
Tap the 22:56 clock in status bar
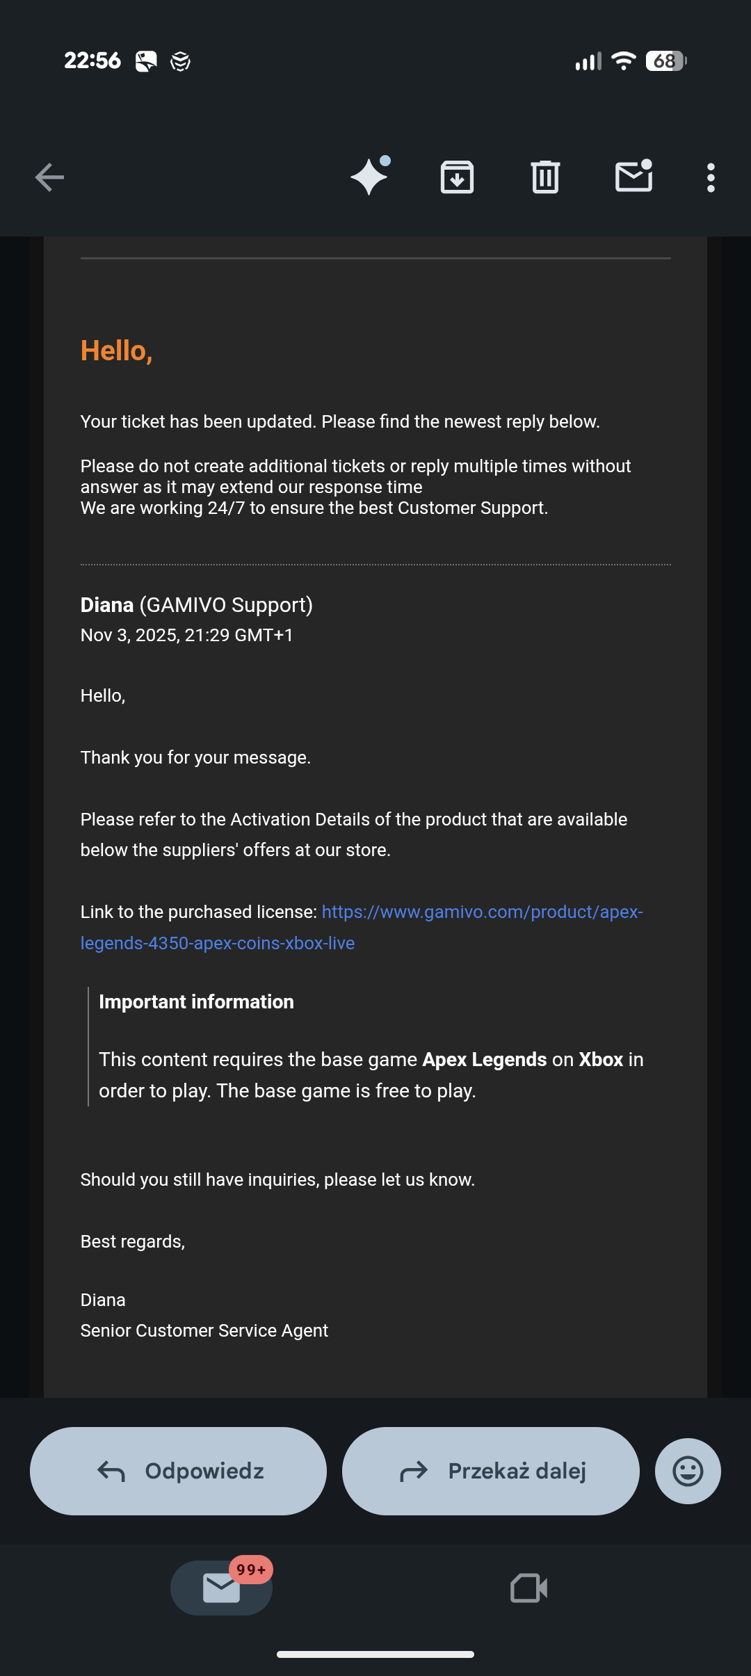[92, 61]
